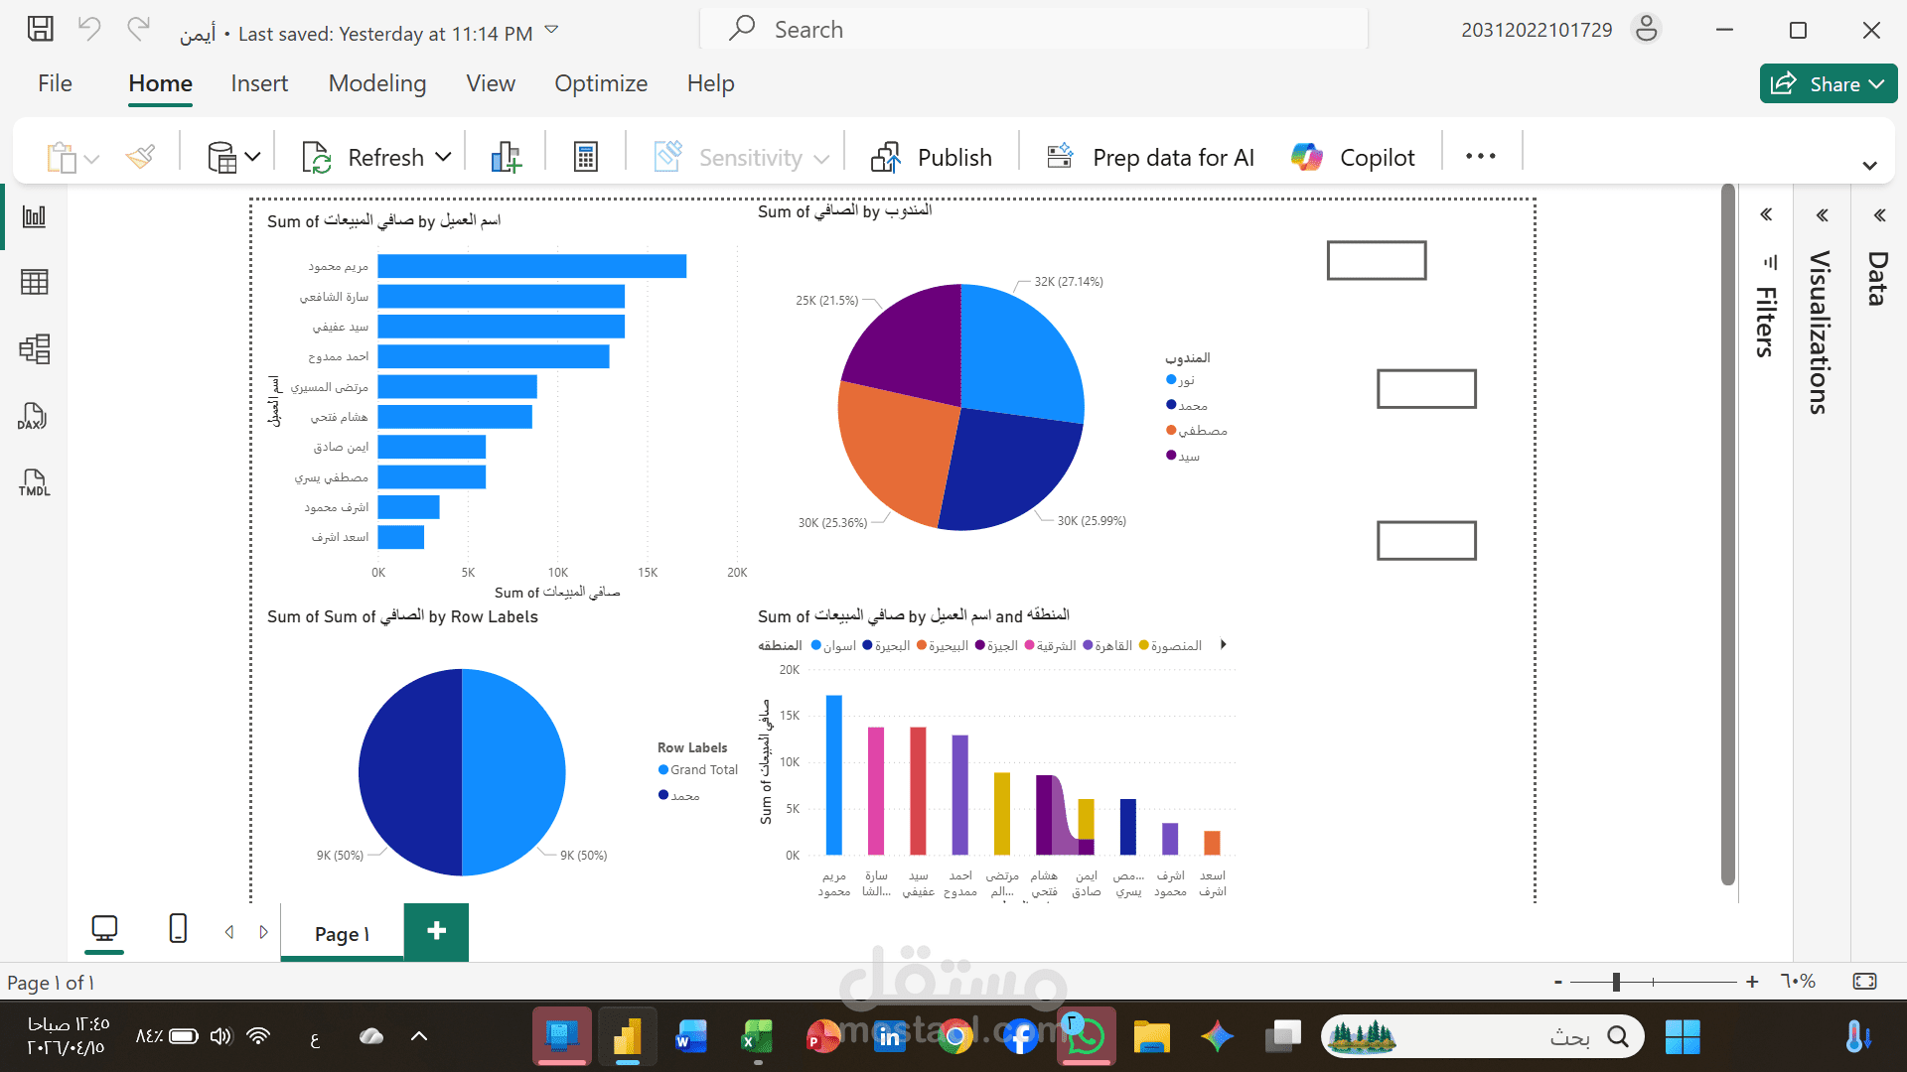1907x1072 pixels.
Task: Expand the Refresh dropdown arrow
Action: point(444,157)
